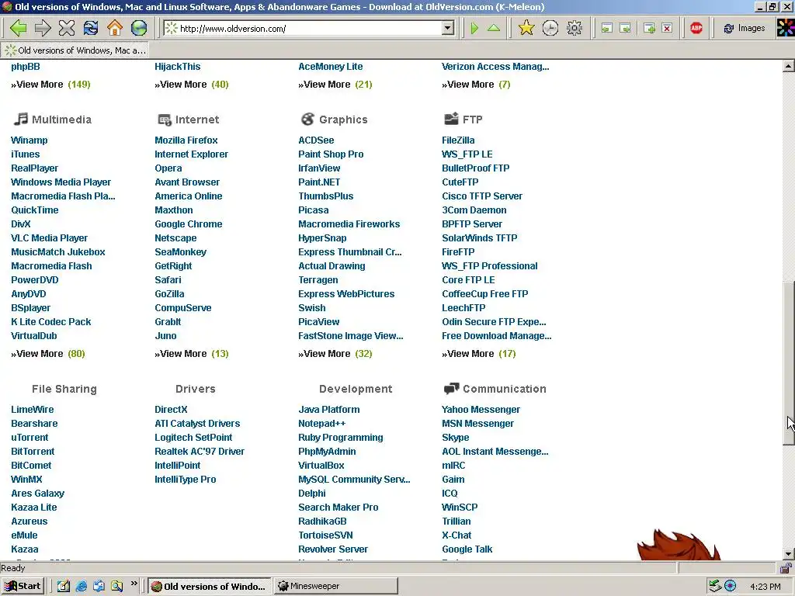View More Graphics programs (32)
The image size is (795, 596).
tap(335, 354)
